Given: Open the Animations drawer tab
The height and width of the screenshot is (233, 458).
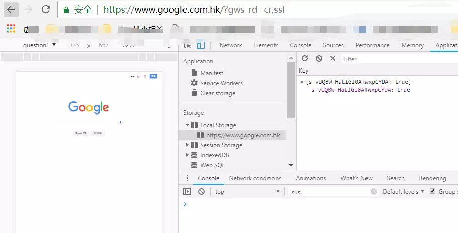Looking at the screenshot, I should pyautogui.click(x=311, y=178).
